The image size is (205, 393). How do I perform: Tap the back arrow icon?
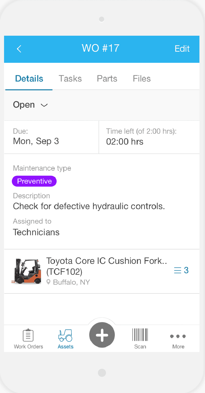click(19, 49)
